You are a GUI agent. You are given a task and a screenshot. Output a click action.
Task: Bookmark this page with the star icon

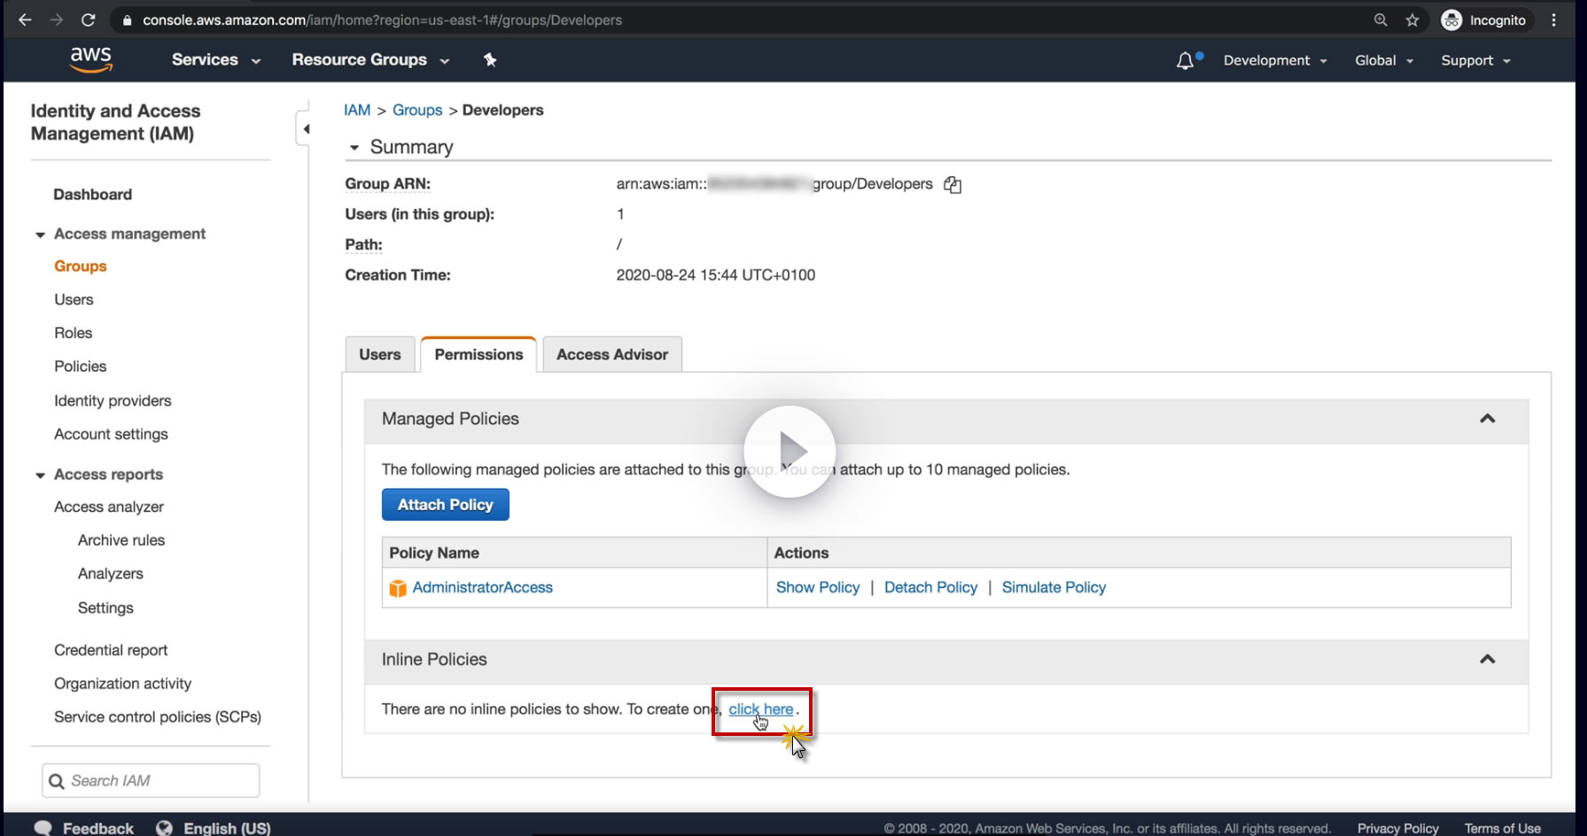point(1412,19)
